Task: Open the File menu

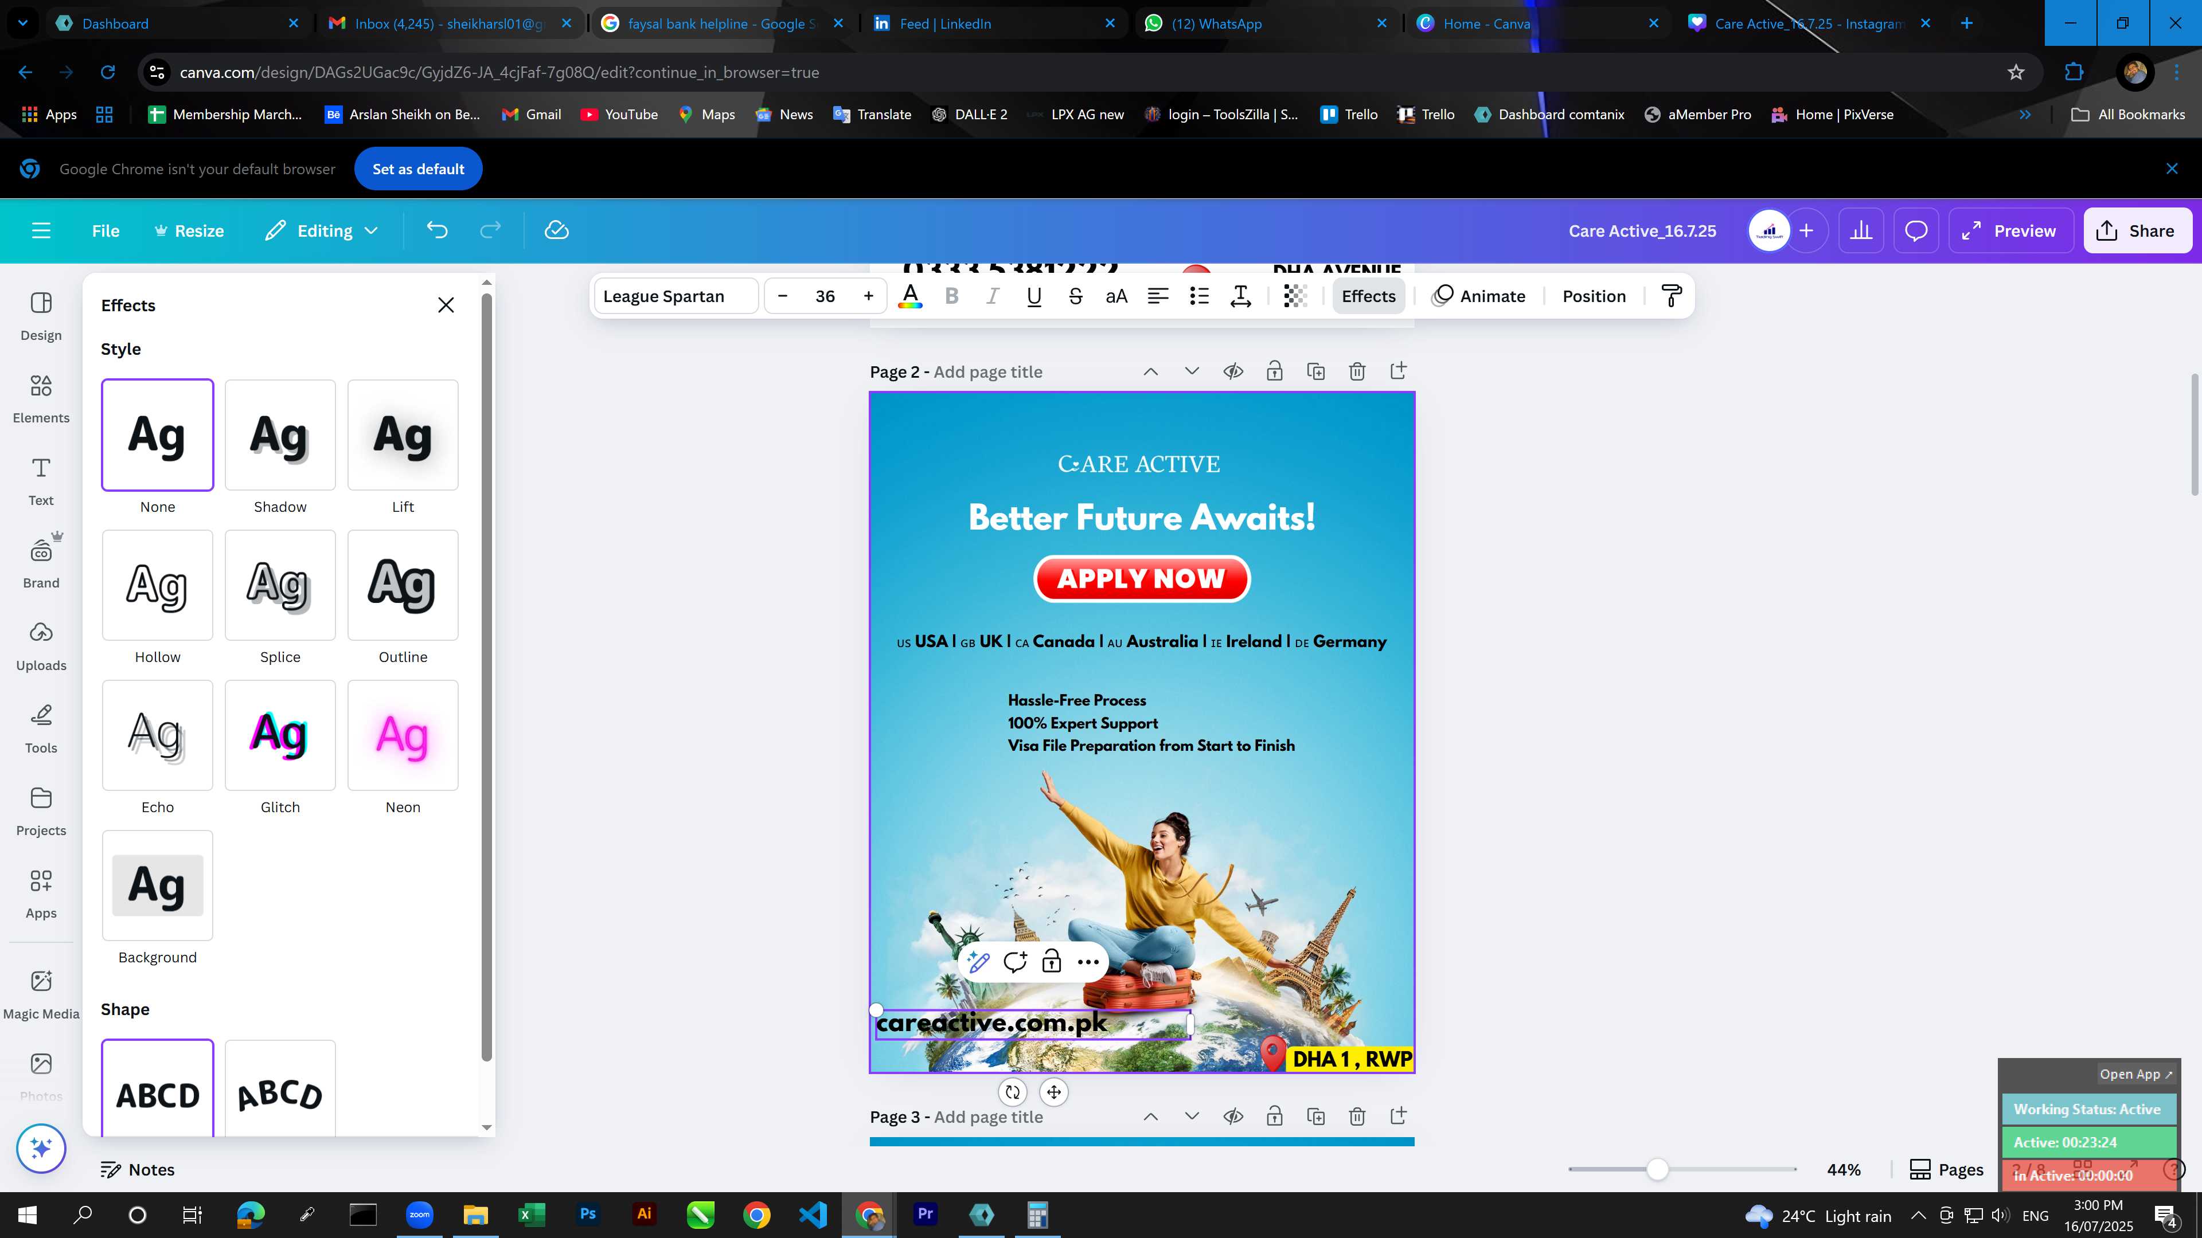Action: pos(105,230)
